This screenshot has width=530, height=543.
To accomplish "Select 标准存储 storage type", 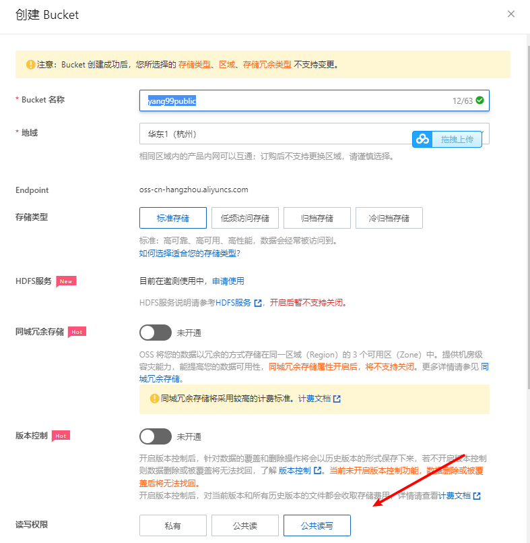I will click(x=173, y=218).
